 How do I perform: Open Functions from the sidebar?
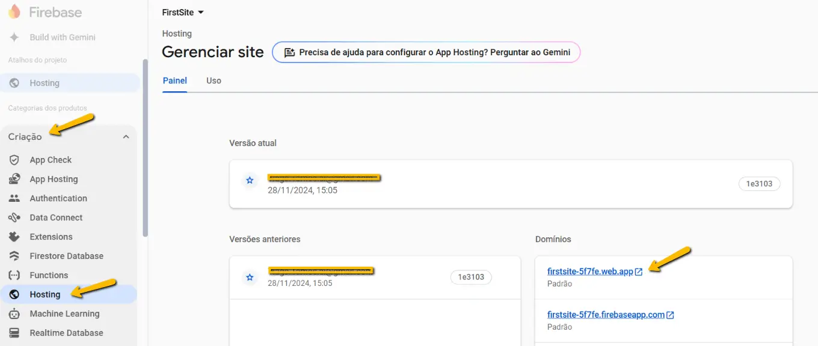coord(49,275)
